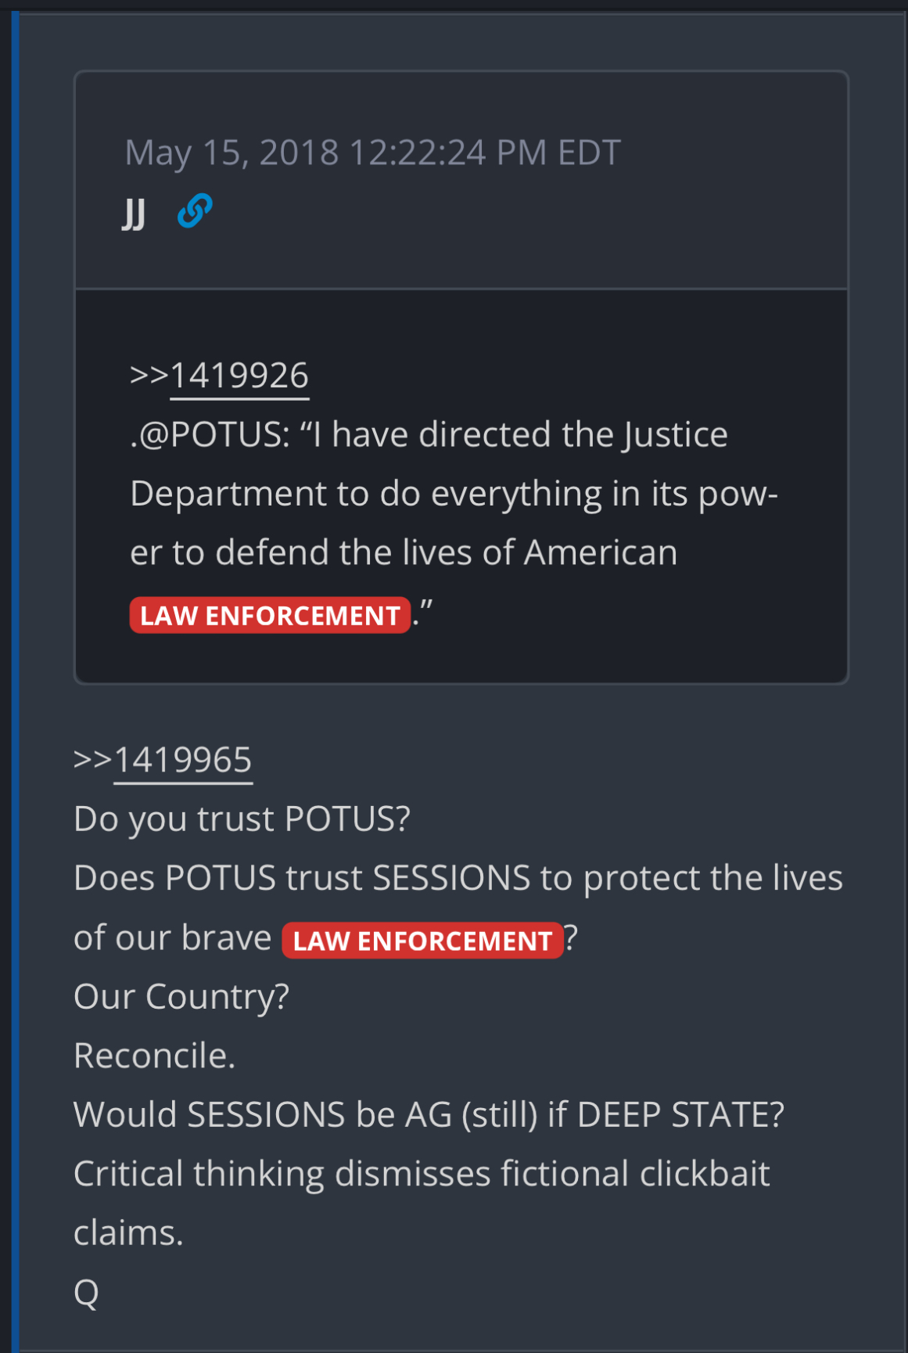Screen dimensions: 908x1353
Task: Click the Q signature at the post's end
Action: (86, 1292)
